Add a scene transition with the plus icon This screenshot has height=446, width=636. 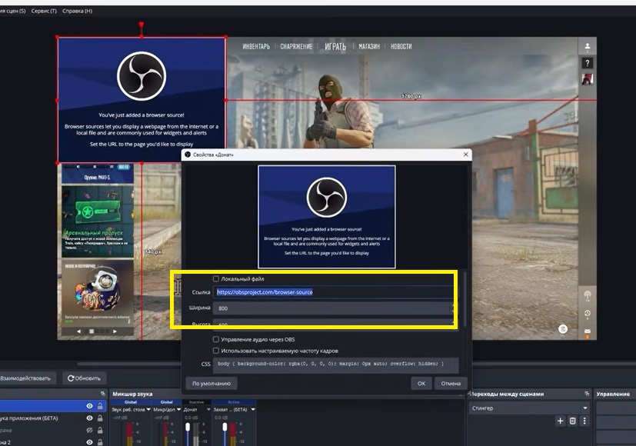[x=560, y=421]
